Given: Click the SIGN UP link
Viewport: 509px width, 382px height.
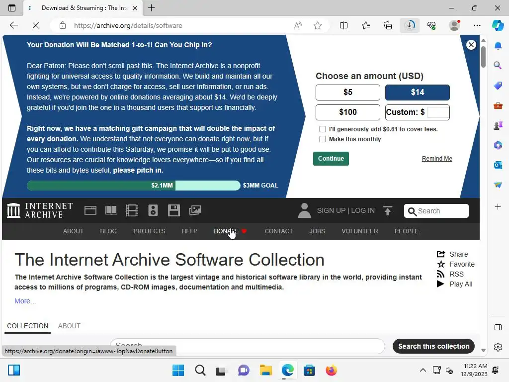Looking at the screenshot, I should [x=331, y=210].
